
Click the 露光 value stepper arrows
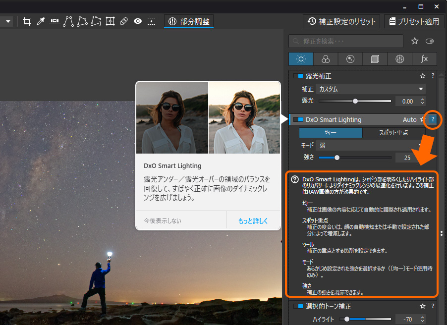point(423,101)
